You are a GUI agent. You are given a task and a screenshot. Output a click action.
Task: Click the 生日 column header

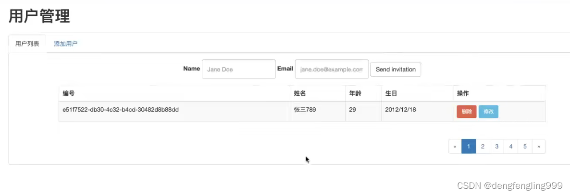(391, 93)
